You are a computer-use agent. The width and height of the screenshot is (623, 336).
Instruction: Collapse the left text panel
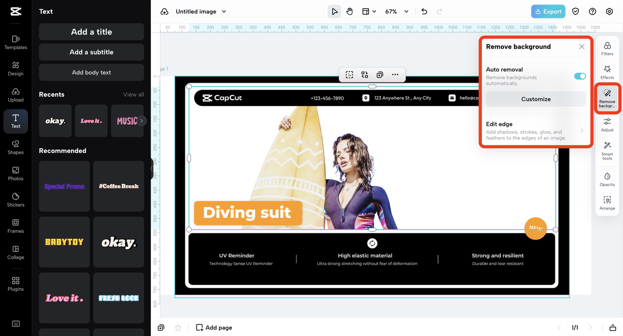tap(151, 168)
